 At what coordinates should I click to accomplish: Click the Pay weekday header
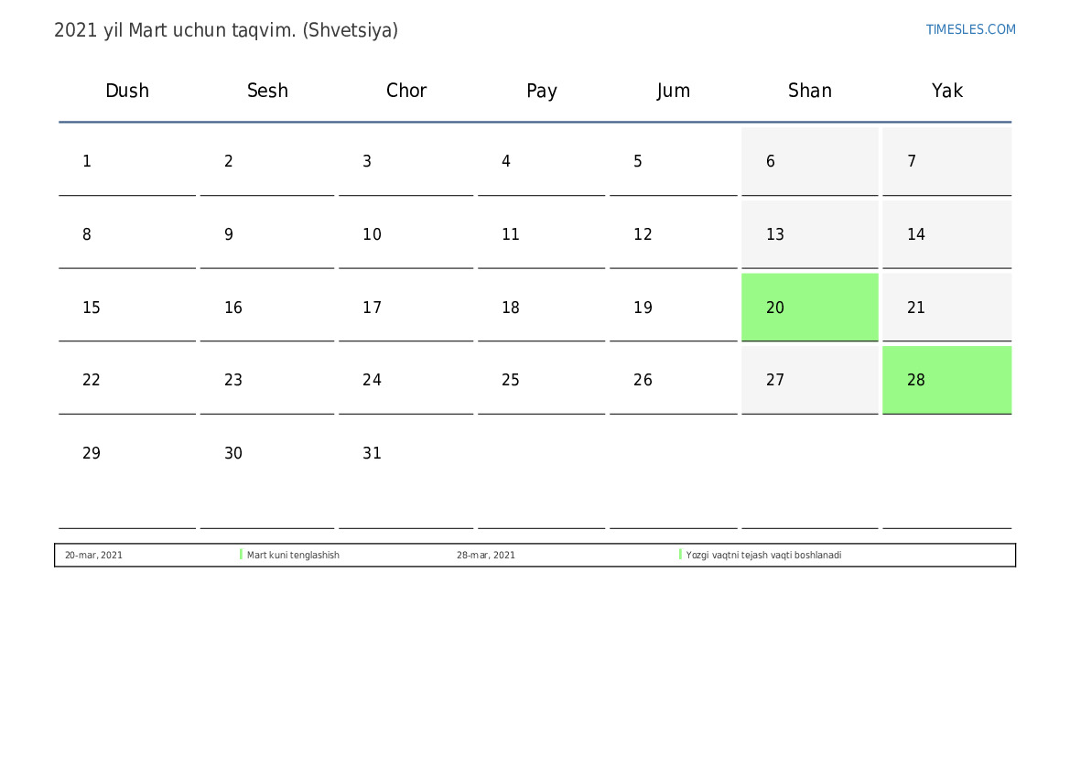point(542,91)
